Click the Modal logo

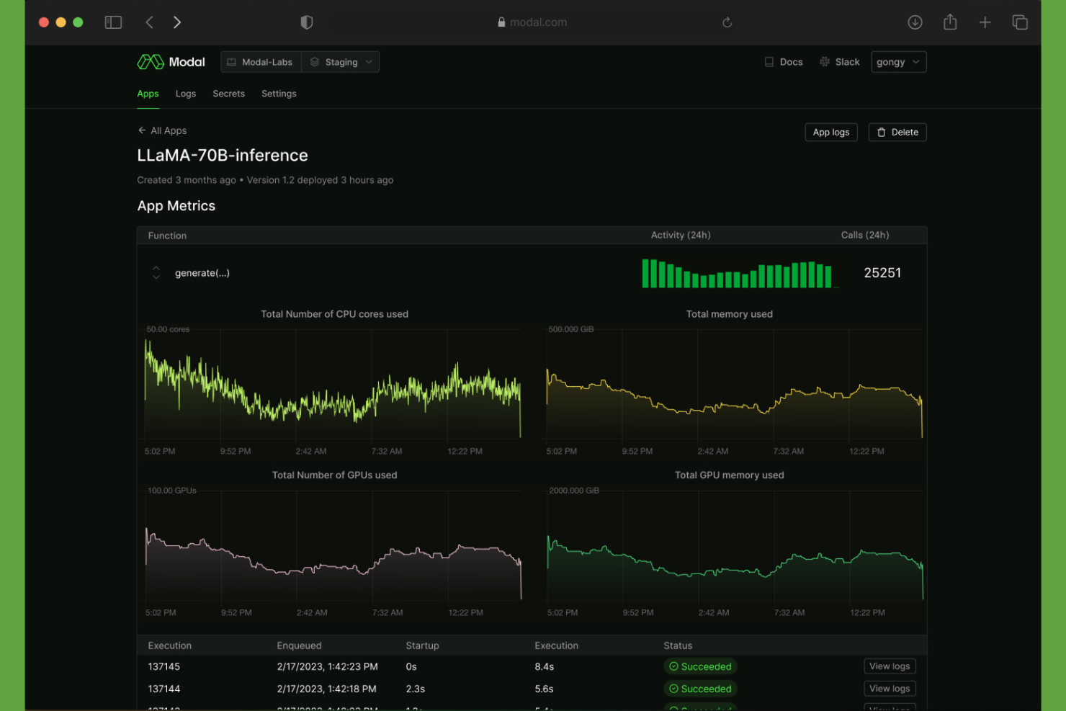(x=171, y=62)
